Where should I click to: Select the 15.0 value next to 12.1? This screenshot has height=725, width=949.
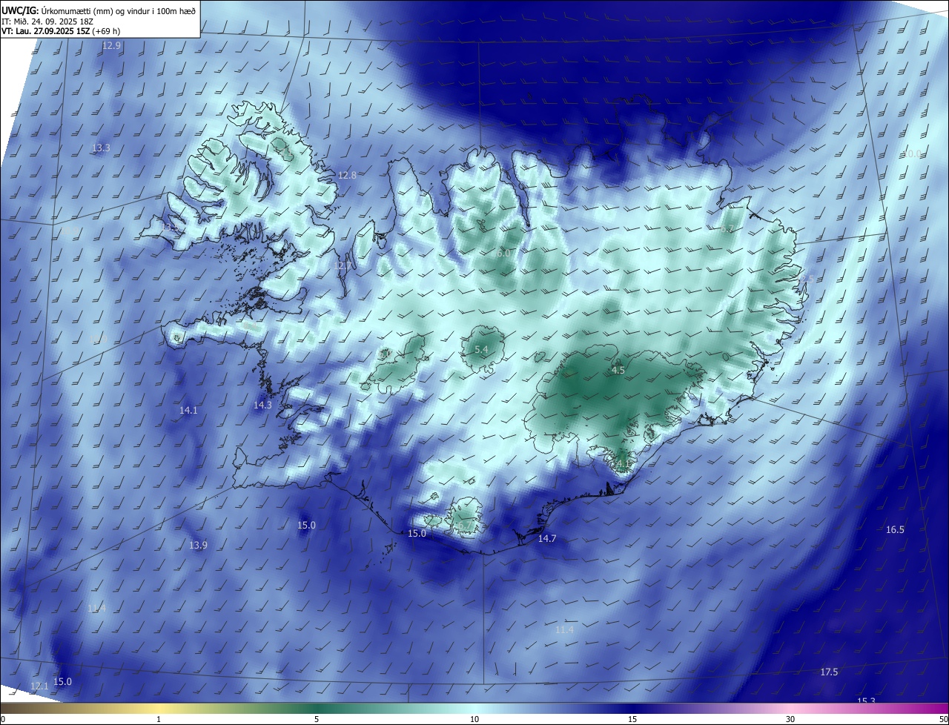pos(63,682)
